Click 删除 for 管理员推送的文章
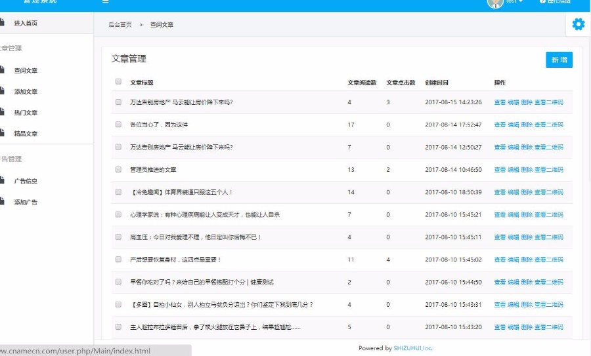 pyautogui.click(x=527, y=170)
